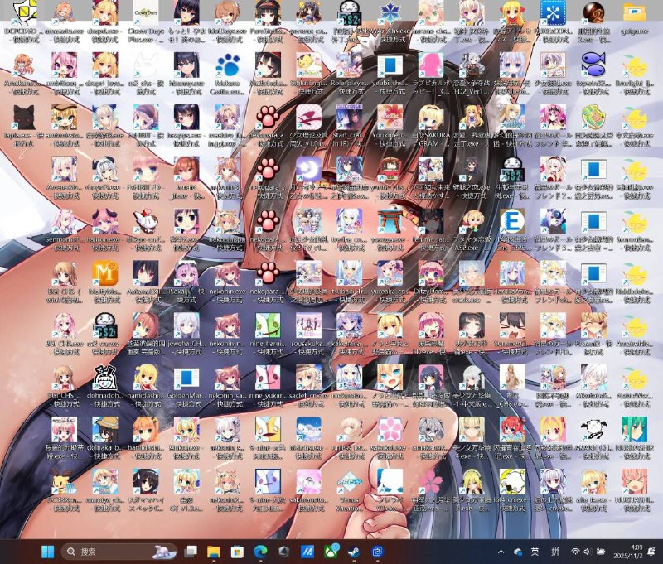Open the ExHIBIT FD shortcut
The height and width of the screenshot is (564, 663).
coord(146,170)
